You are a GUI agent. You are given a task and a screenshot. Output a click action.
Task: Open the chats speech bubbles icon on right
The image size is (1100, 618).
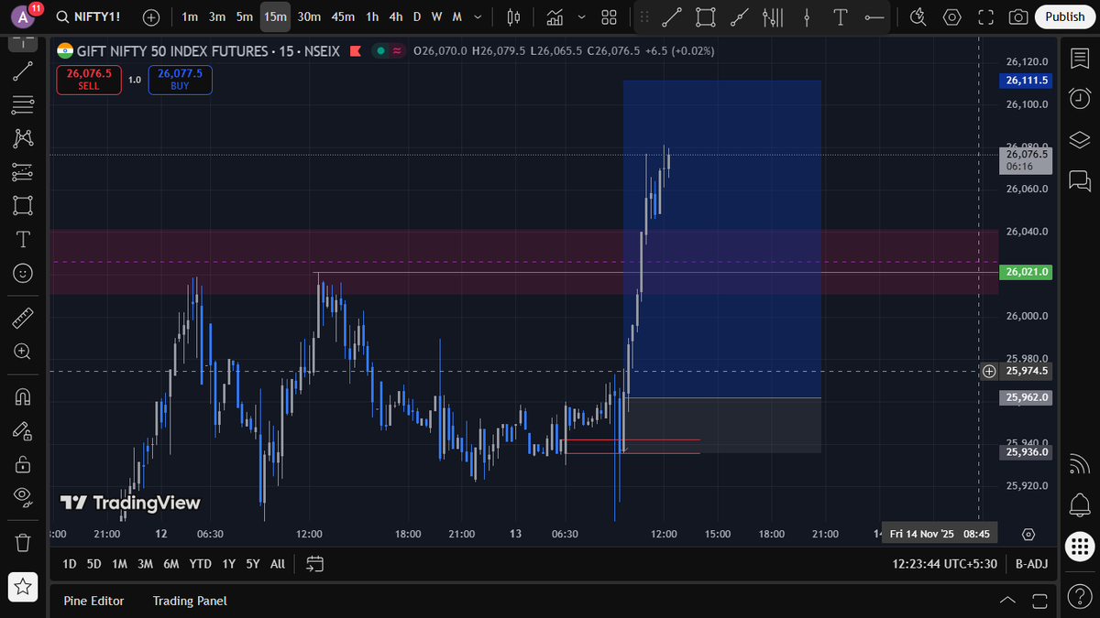1079,180
